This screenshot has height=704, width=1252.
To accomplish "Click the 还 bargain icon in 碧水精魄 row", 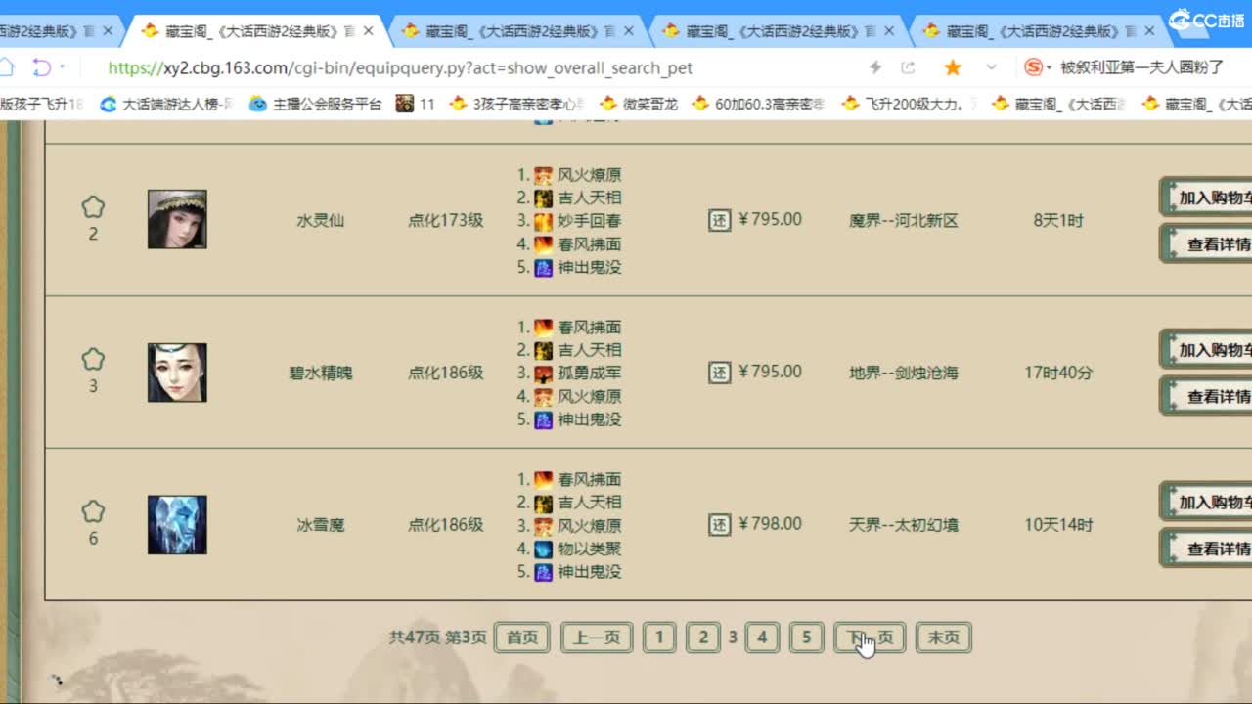I will 719,373.
